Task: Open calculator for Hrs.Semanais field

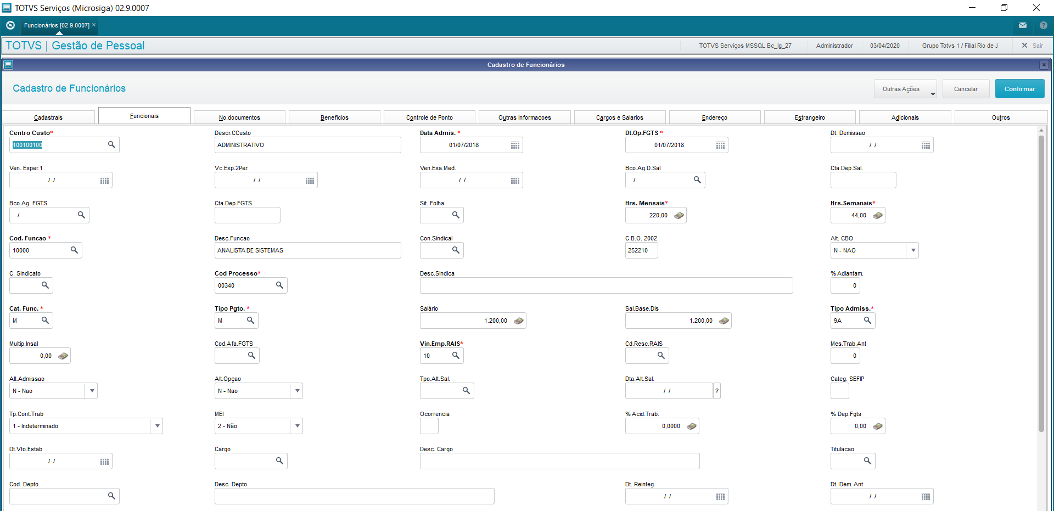Action: pos(878,215)
